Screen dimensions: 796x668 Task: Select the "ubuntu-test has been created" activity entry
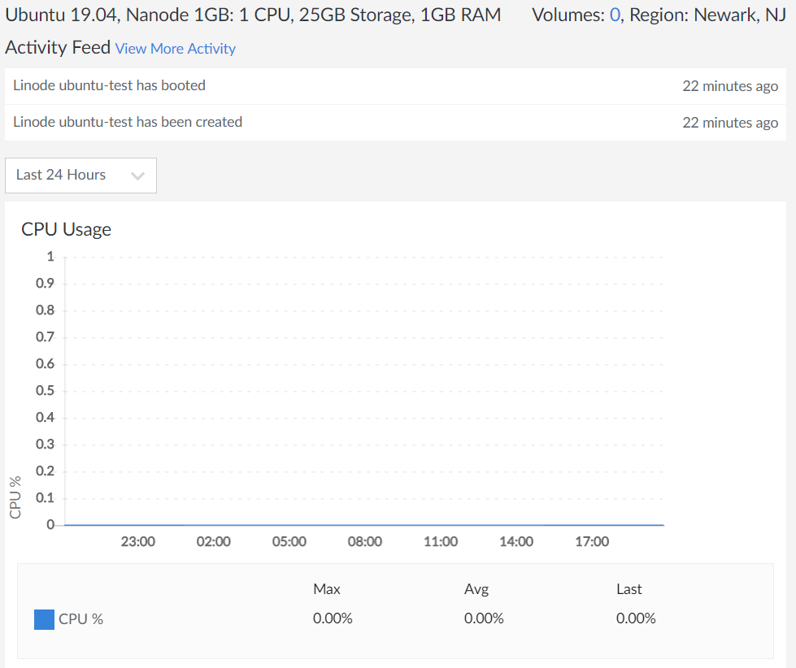point(128,122)
